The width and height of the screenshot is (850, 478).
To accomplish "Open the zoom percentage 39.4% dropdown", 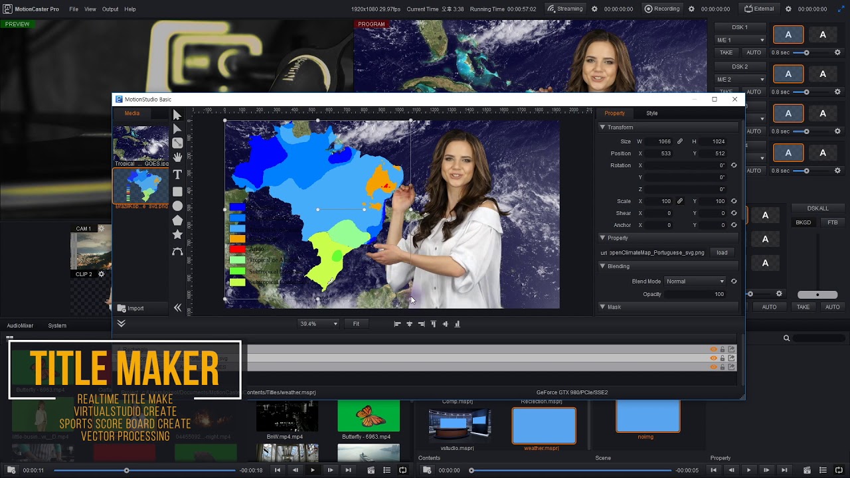I will click(x=318, y=324).
